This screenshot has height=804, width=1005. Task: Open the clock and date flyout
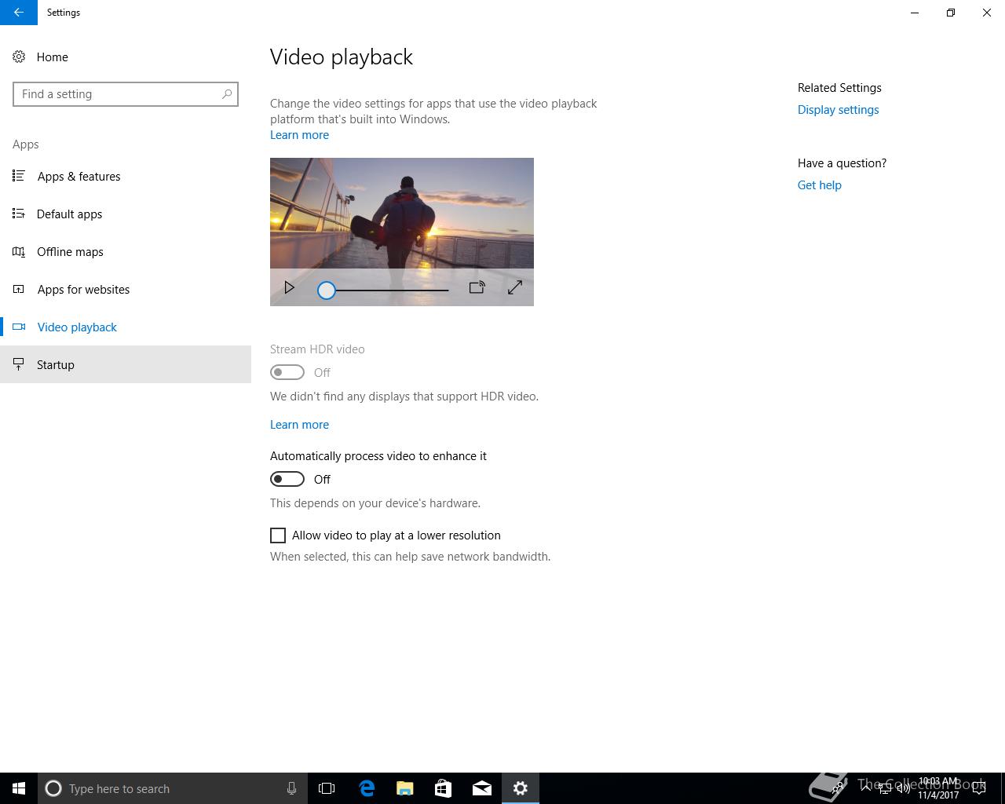point(938,788)
